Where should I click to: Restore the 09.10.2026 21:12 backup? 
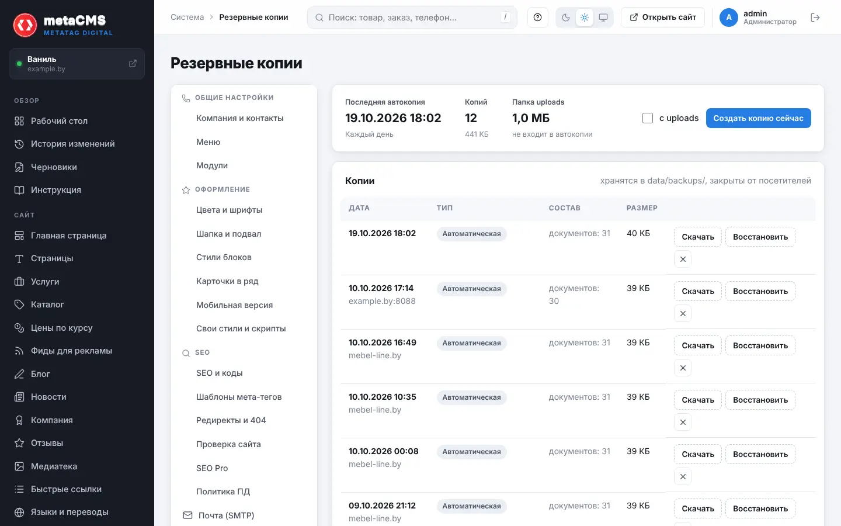(760, 508)
